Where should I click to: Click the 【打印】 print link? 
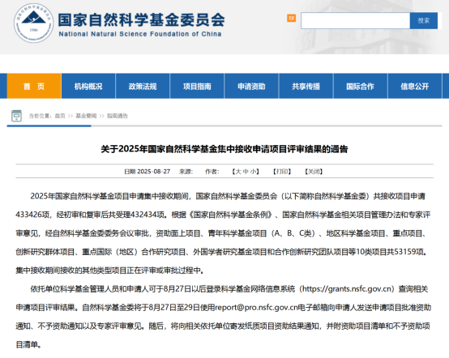pyautogui.click(x=282, y=172)
